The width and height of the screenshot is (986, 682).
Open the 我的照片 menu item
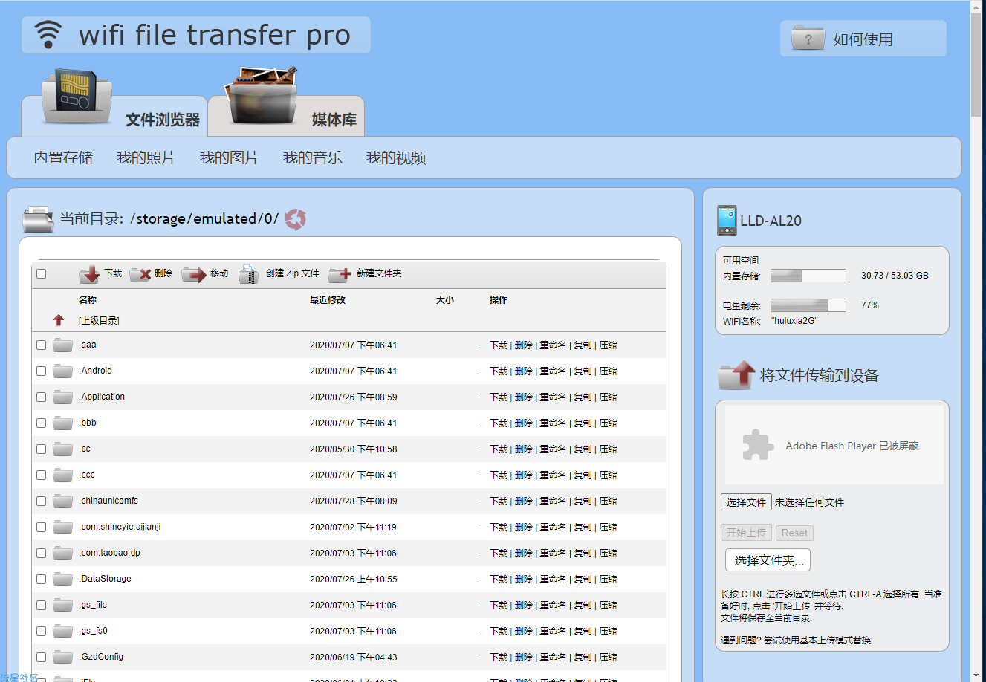146,157
